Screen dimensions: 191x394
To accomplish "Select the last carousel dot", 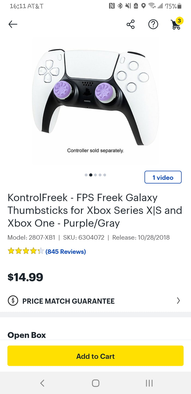I will (x=105, y=175).
